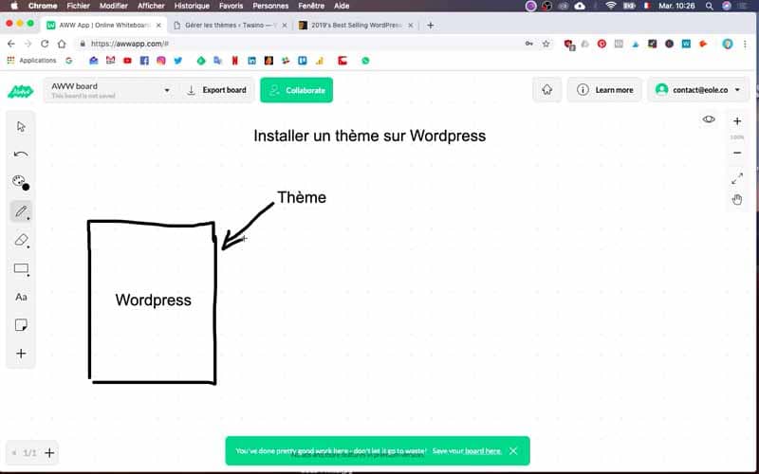Click the Wi-Fi status icon
This screenshot has height=474, width=759.
pos(611,6)
